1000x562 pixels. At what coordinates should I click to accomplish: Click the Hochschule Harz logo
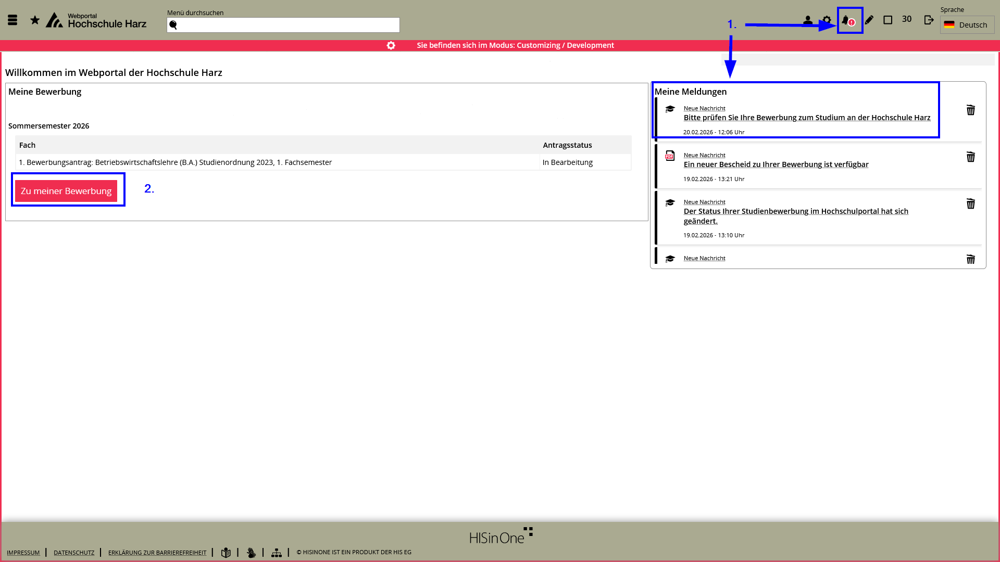click(96, 20)
